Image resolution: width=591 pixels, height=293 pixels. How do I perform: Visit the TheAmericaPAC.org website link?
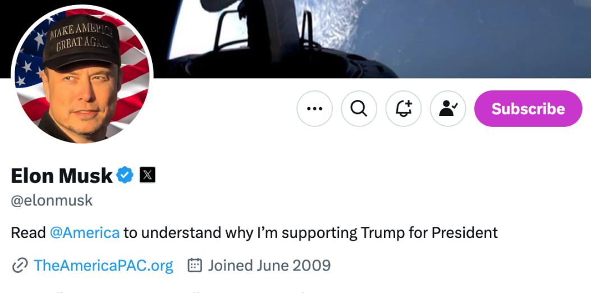tap(103, 265)
